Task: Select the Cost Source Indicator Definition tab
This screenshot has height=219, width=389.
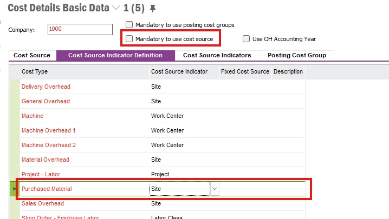Action: (x=115, y=55)
